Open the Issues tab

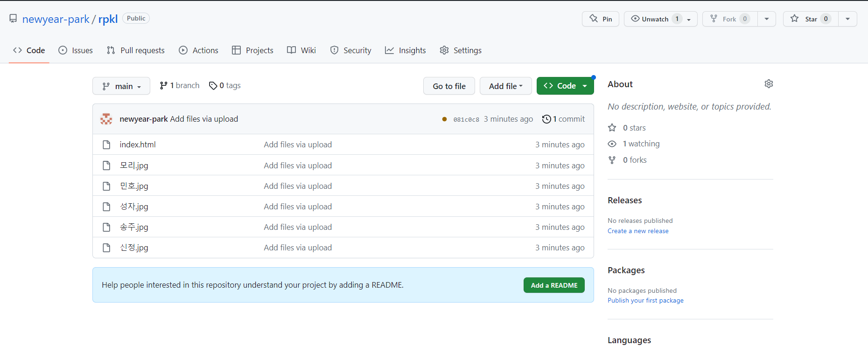coord(76,50)
